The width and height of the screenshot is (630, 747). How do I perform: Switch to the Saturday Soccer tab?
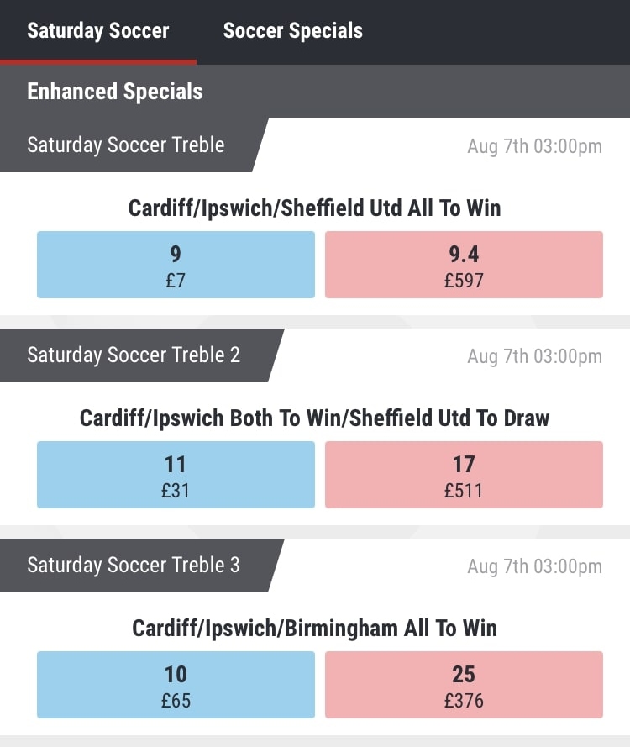point(98,31)
